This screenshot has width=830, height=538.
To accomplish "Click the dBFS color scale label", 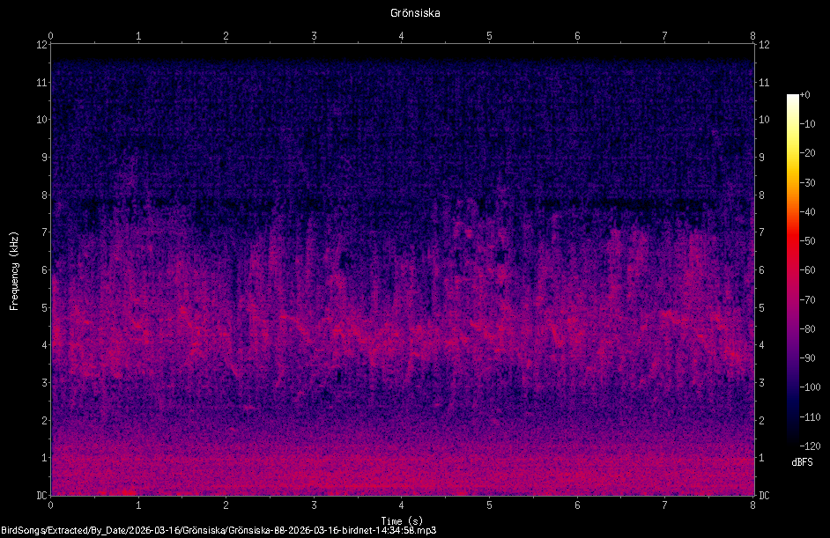I will 802,462.
